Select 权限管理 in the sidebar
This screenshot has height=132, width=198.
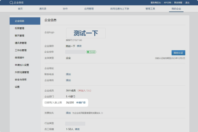click(20, 28)
